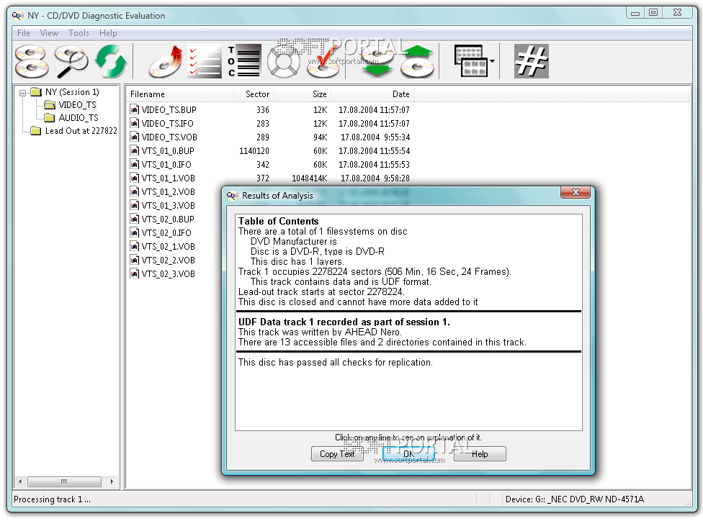The image size is (703, 521).
Task: Open the view icon's dropdown arrow
Action: click(x=492, y=61)
